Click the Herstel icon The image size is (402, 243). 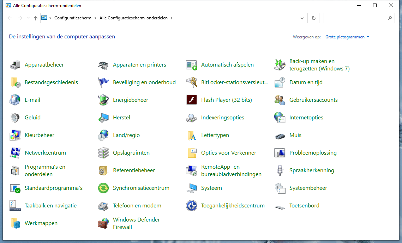[103, 118]
